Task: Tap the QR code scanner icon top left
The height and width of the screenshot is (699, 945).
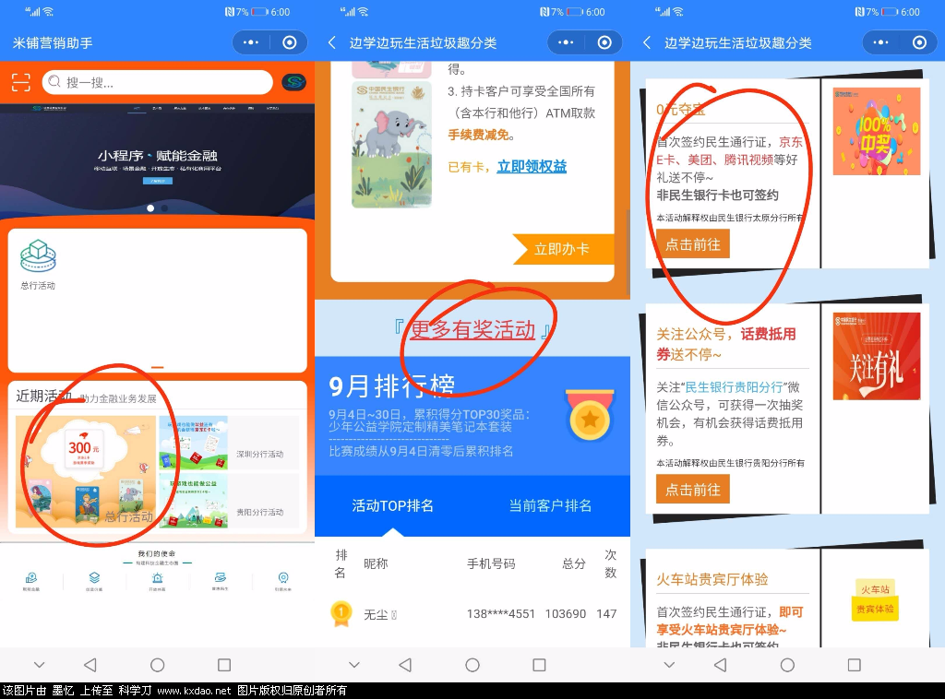Action: pos(21,82)
